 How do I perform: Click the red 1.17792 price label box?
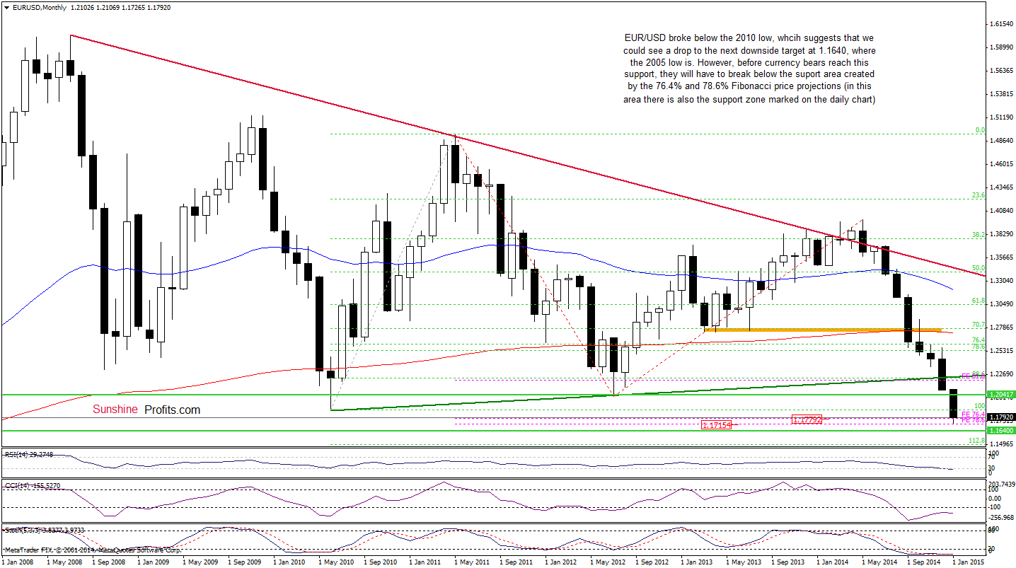[809, 419]
